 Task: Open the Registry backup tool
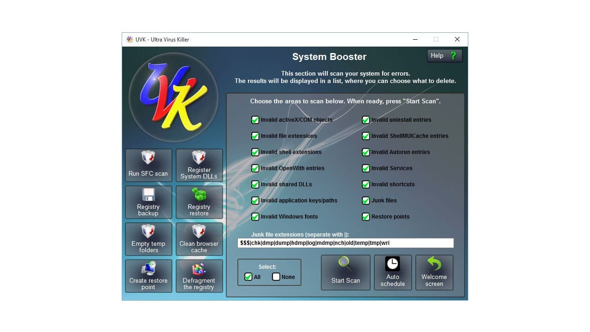coord(148,202)
